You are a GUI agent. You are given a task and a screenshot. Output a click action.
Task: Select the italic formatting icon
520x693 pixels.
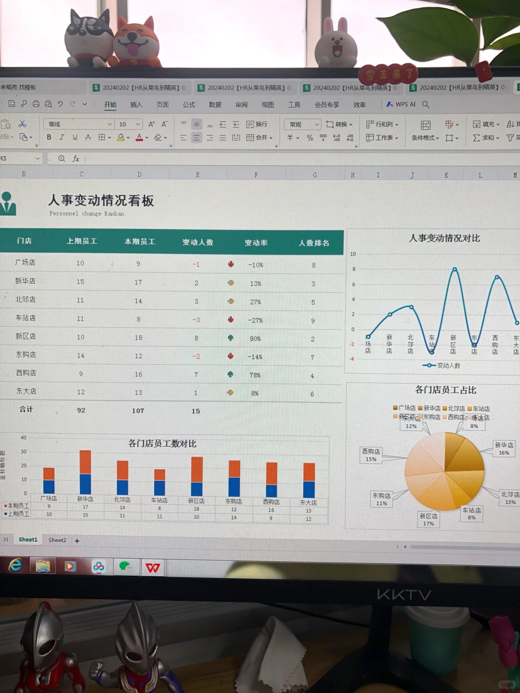(x=62, y=138)
